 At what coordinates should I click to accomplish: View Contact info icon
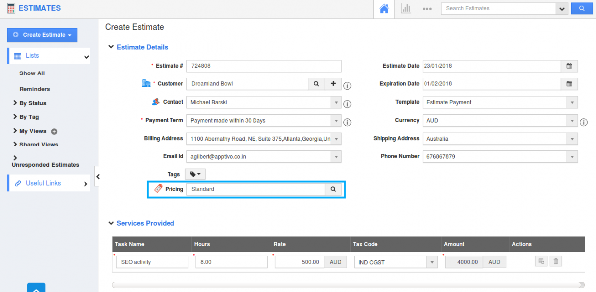coord(347,104)
